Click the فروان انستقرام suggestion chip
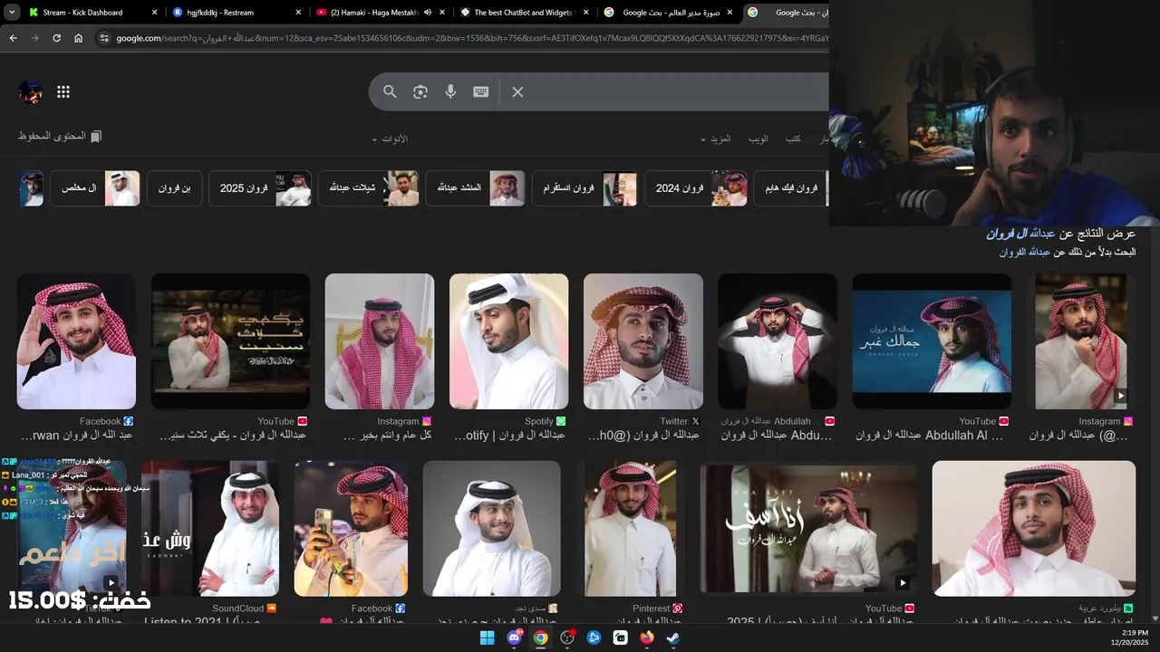Viewport: 1160px width, 652px height. pos(585,188)
